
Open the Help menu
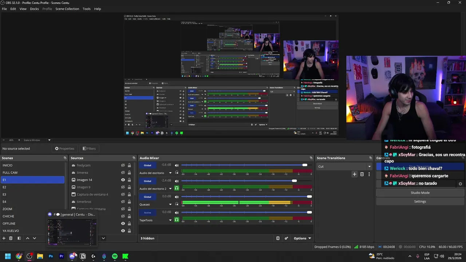[98, 9]
